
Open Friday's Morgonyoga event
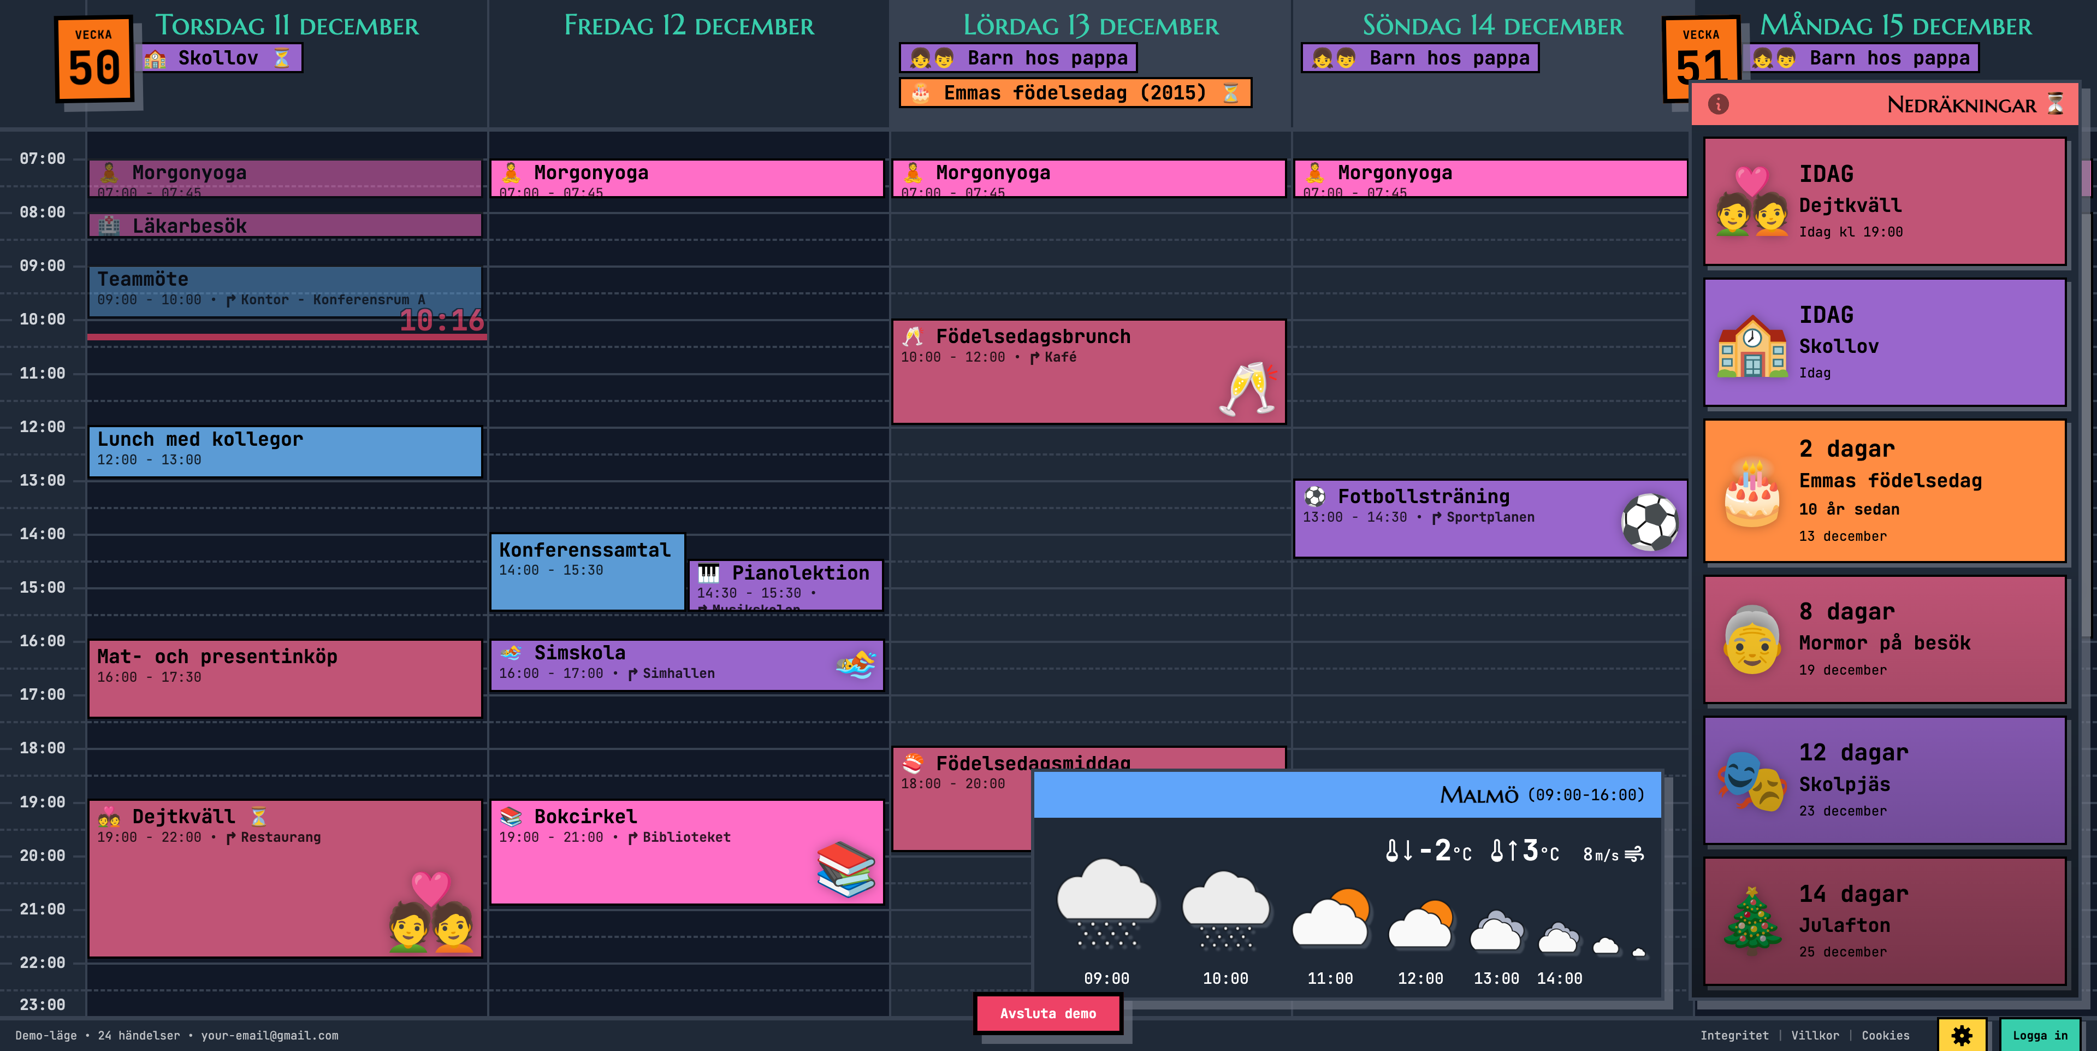[x=687, y=178]
